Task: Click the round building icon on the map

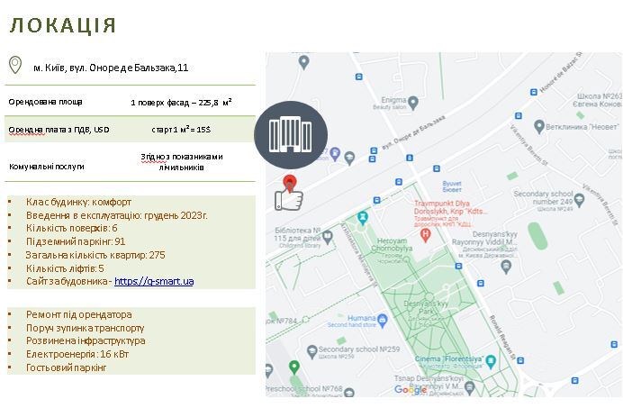Action: (x=290, y=134)
